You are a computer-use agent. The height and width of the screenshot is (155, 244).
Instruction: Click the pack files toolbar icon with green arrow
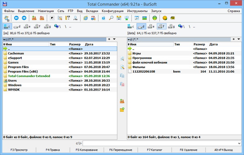click(x=34, y=18)
